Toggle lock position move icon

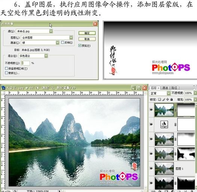(167, 100)
